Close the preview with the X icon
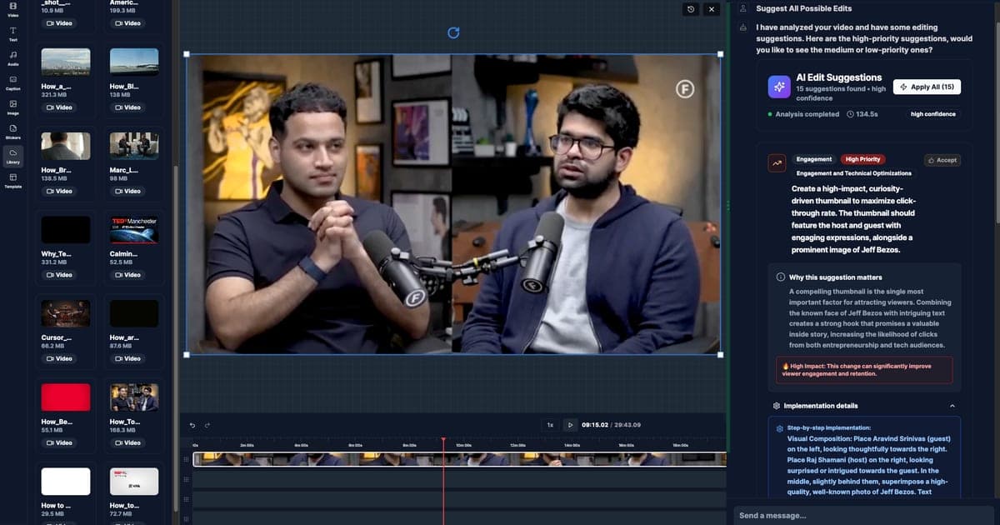 (712, 9)
